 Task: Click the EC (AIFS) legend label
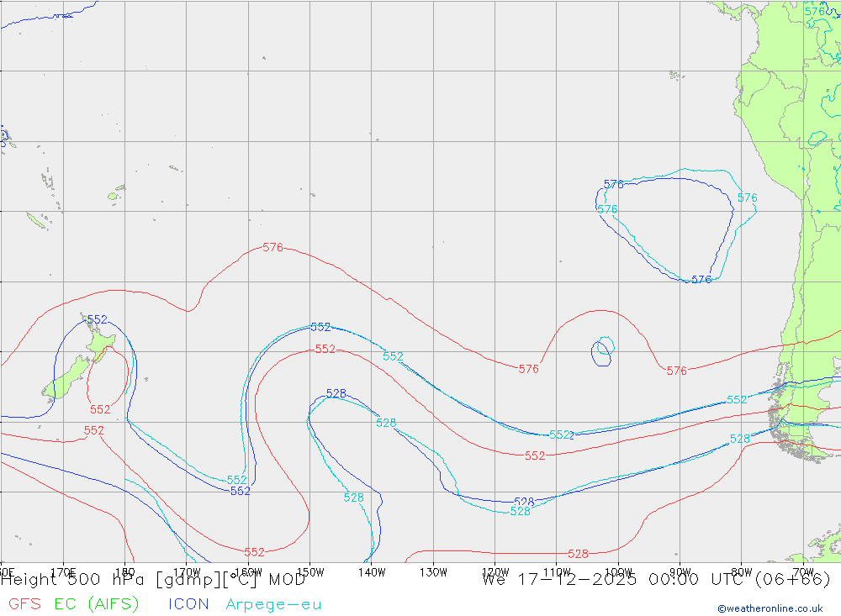pyautogui.click(x=97, y=603)
